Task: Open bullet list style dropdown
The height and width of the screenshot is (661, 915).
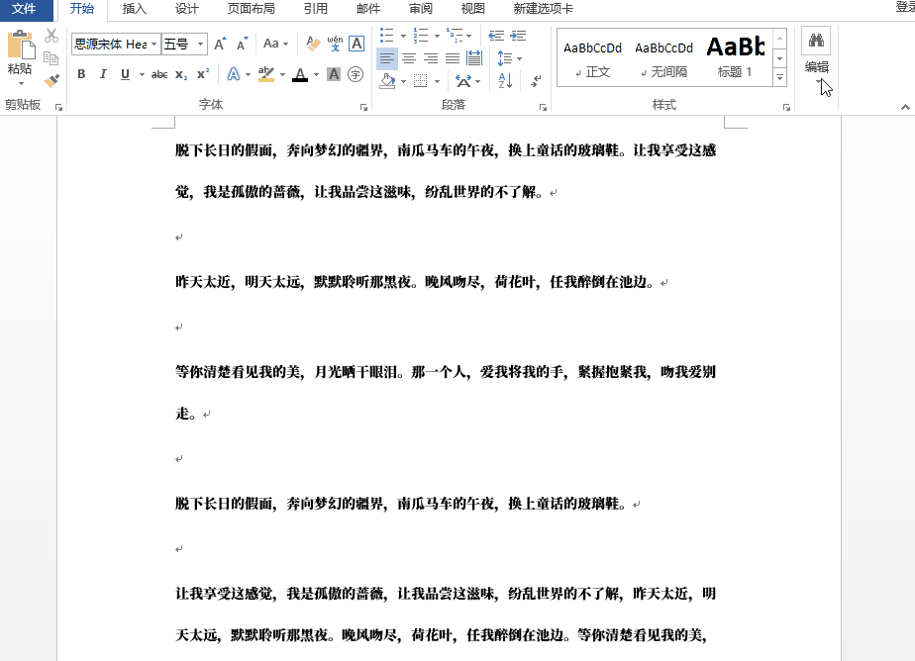Action: tap(403, 36)
